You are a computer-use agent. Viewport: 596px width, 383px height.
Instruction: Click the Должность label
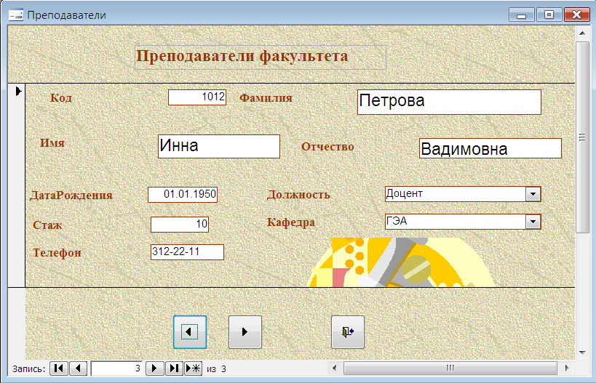[x=298, y=195]
